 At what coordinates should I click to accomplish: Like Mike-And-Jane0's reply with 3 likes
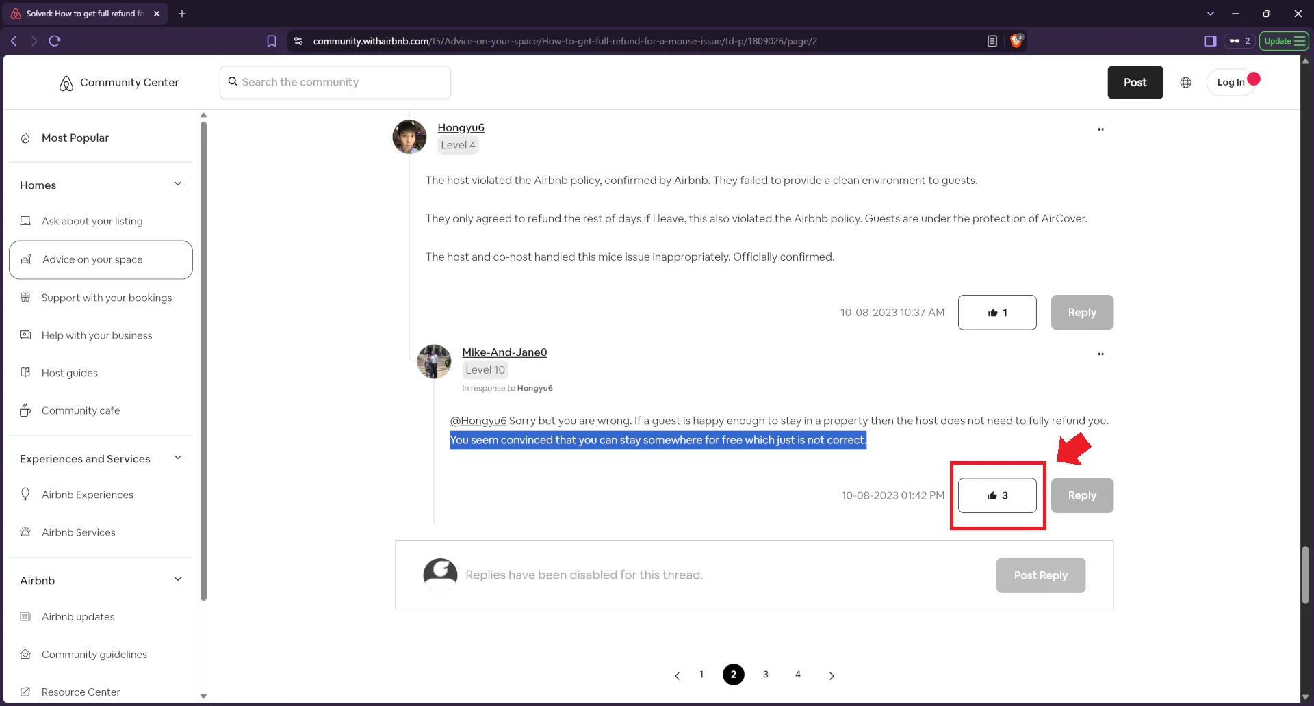(997, 495)
